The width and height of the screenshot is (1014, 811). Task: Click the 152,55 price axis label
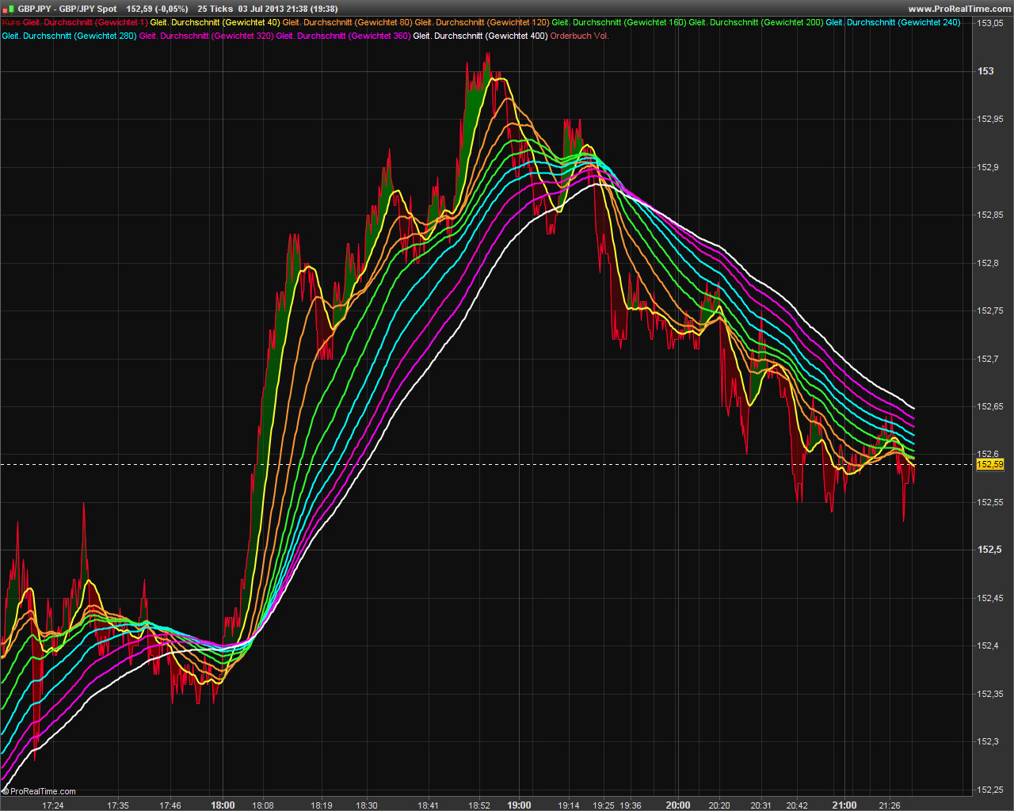click(990, 502)
